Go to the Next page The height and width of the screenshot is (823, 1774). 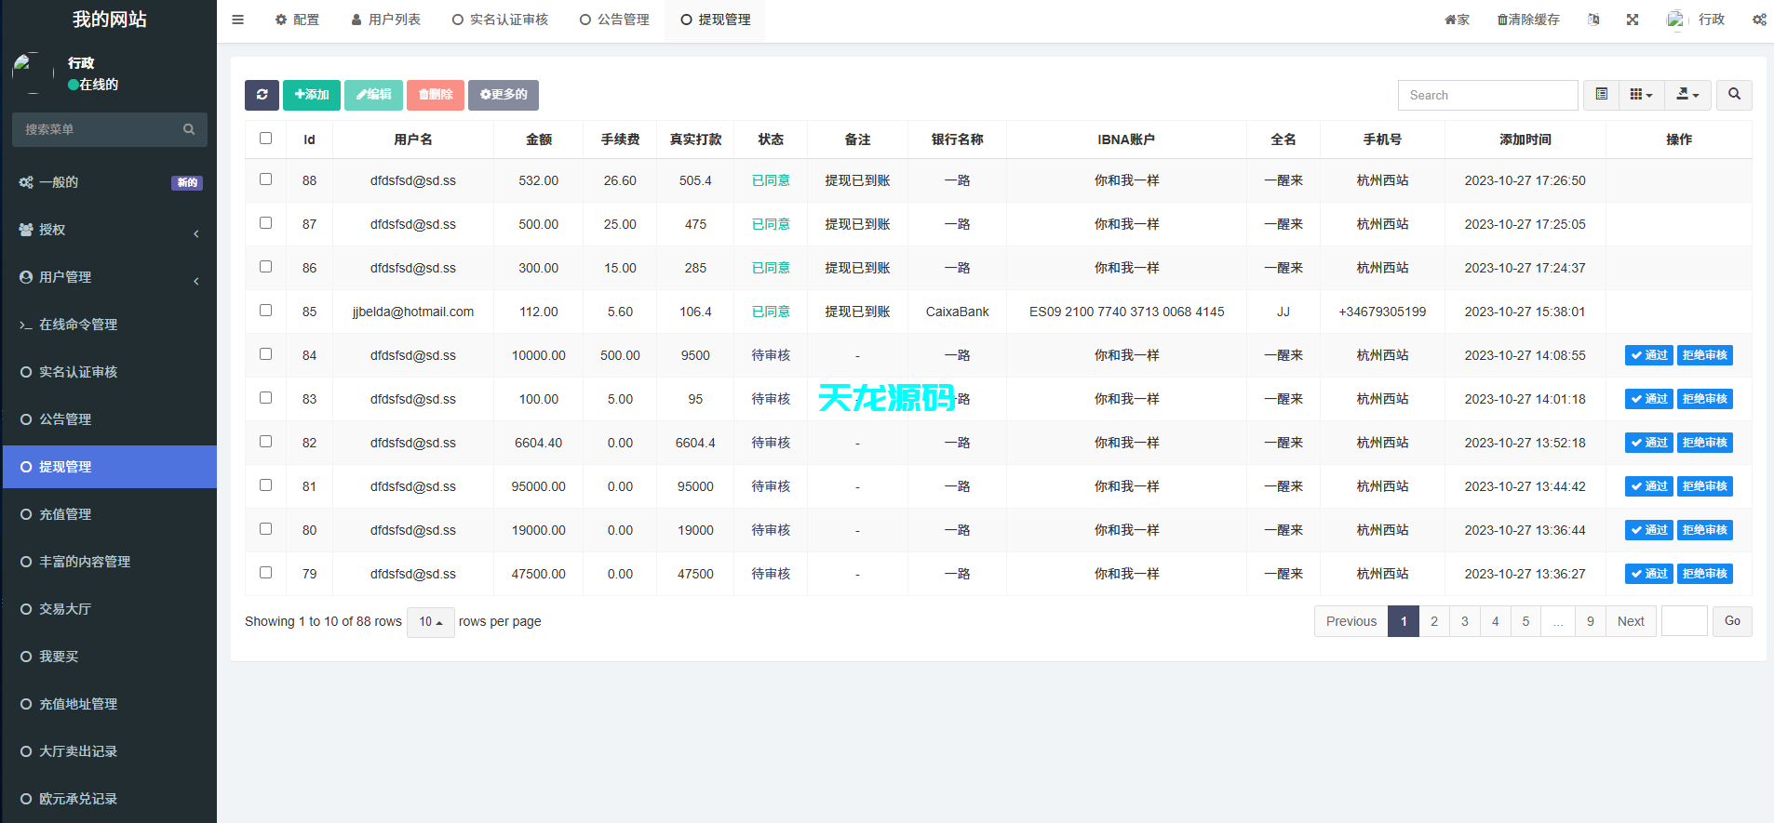pos(1631,621)
